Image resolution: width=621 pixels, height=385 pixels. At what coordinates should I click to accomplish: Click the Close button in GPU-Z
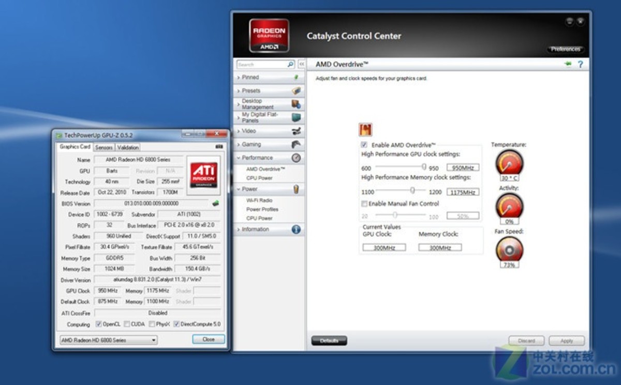click(209, 339)
